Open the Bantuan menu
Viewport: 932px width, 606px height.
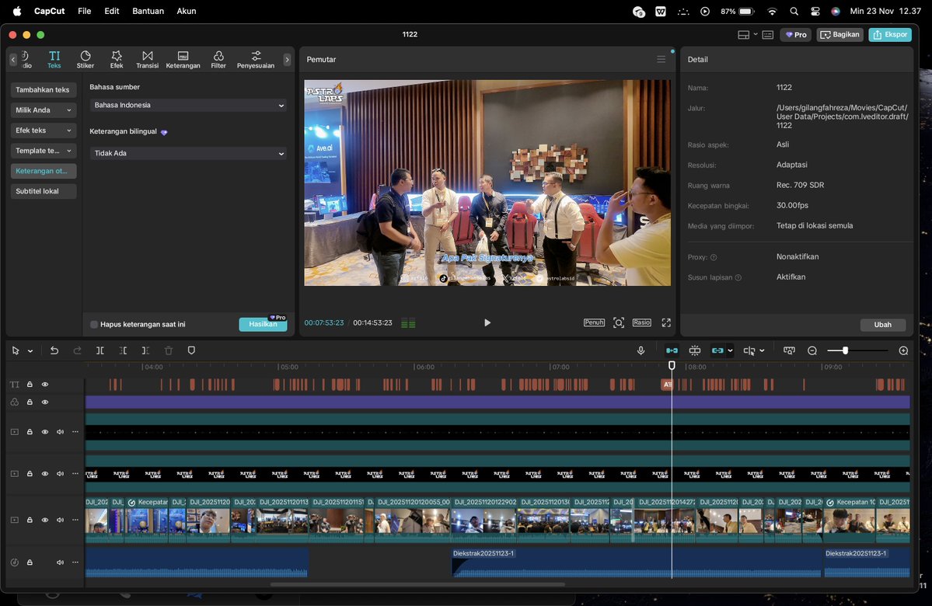click(x=148, y=11)
